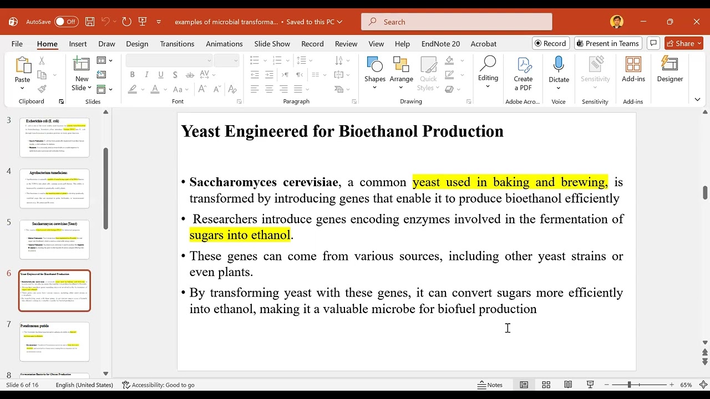The width and height of the screenshot is (710, 399).
Task: Open the Editing dropdown
Action: (488, 72)
